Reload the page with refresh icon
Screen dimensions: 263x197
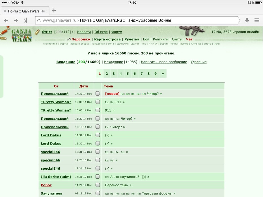click(39, 20)
